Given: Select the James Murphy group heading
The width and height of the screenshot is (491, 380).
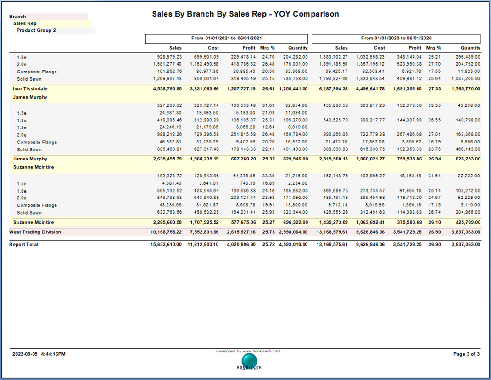Looking at the screenshot, I should [30, 97].
